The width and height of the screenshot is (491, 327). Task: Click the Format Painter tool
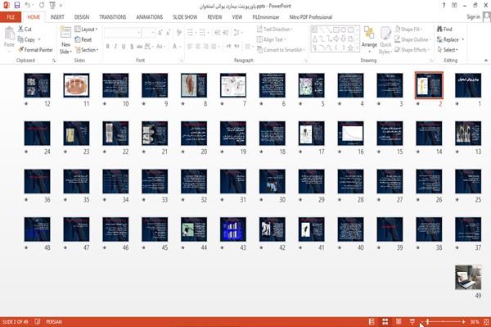tap(35, 50)
